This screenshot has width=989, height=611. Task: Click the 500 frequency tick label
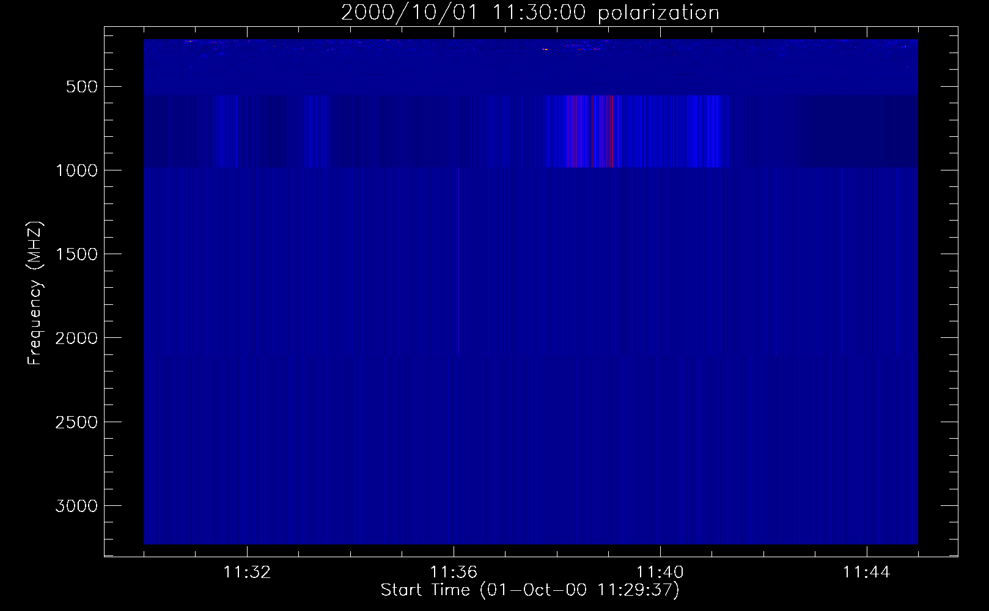pyautogui.click(x=83, y=87)
